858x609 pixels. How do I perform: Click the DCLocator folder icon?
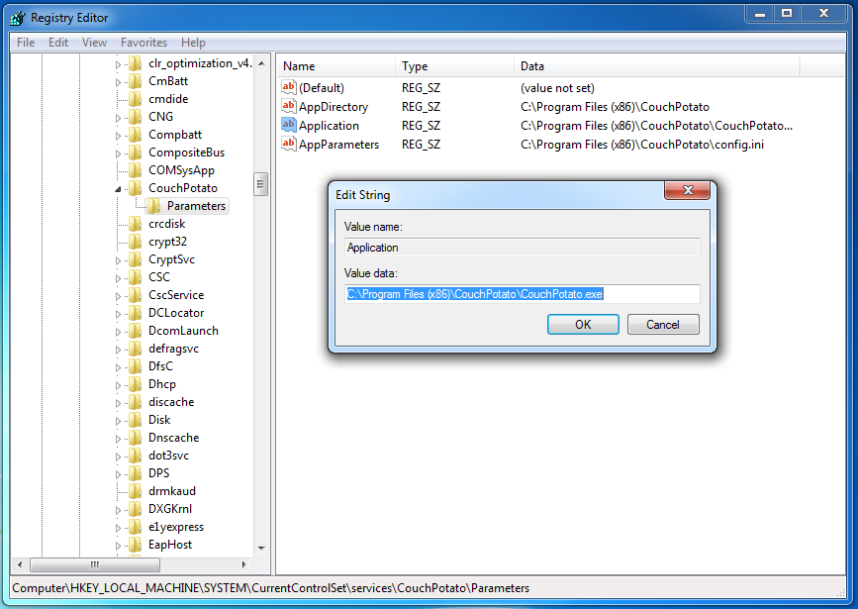[x=136, y=313]
